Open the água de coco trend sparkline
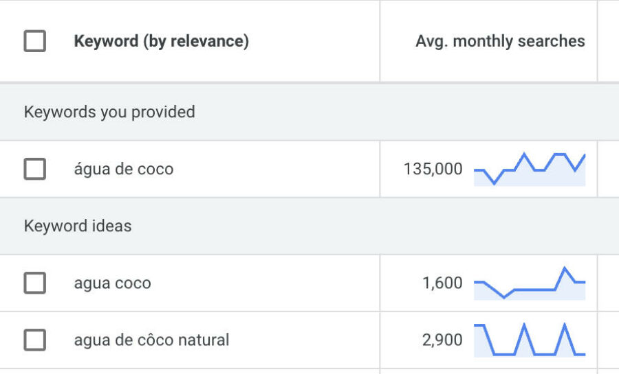 530,169
